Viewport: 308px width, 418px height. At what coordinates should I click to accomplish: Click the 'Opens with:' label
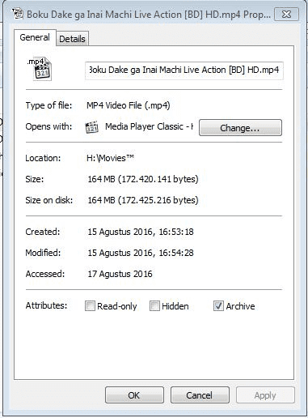(49, 126)
